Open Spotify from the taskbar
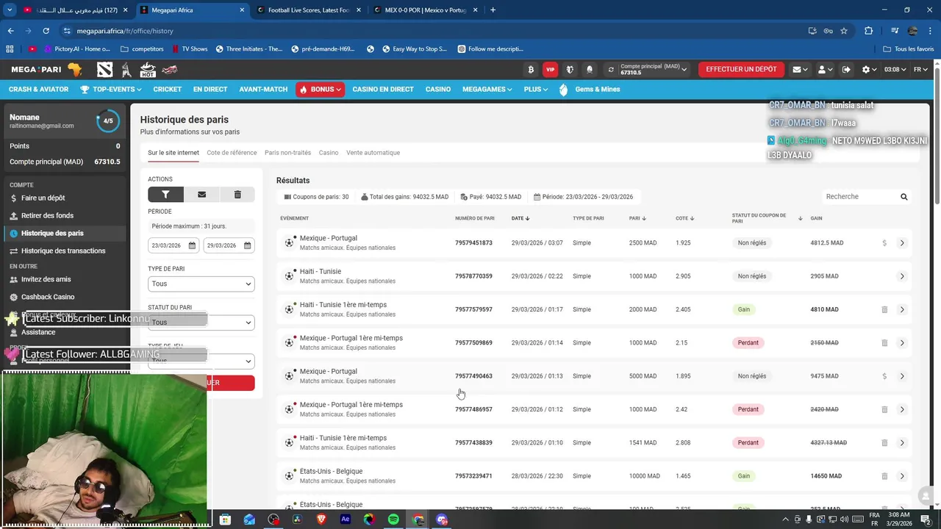 tap(394, 519)
